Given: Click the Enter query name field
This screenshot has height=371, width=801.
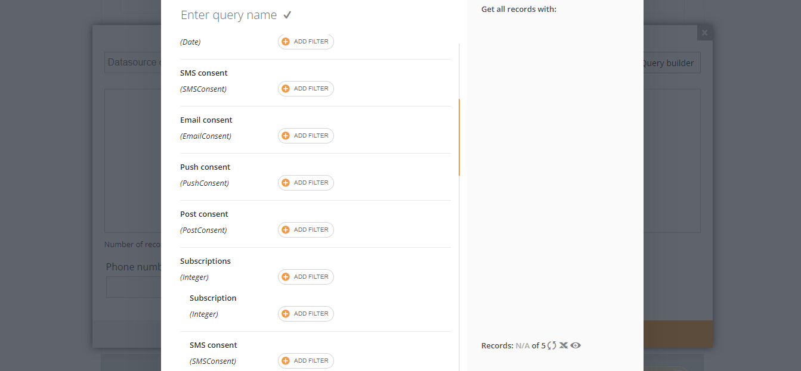Looking at the screenshot, I should (x=228, y=15).
